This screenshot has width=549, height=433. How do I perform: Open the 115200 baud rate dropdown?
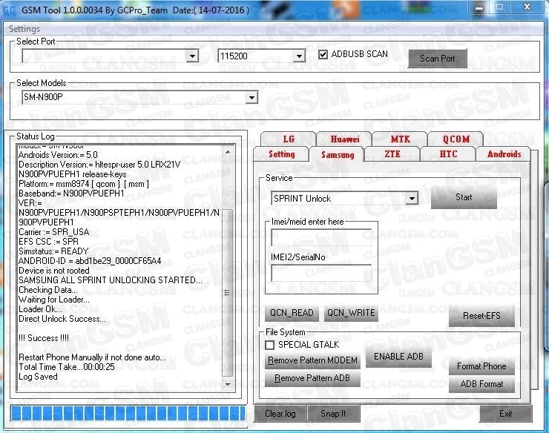[x=299, y=56]
